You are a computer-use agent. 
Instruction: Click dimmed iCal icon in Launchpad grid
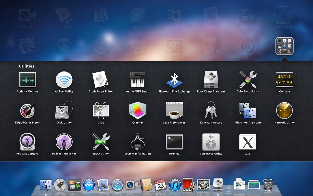(101, 15)
